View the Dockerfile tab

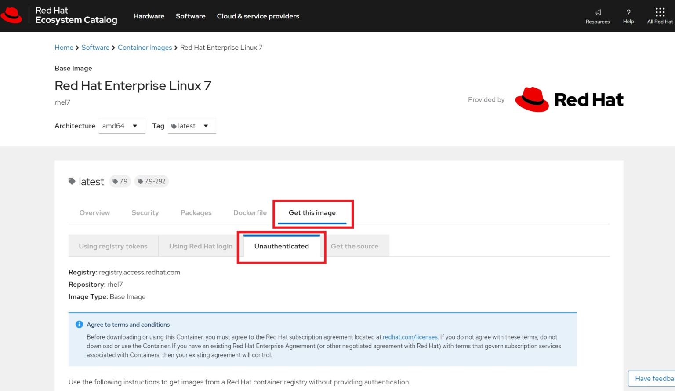250,213
